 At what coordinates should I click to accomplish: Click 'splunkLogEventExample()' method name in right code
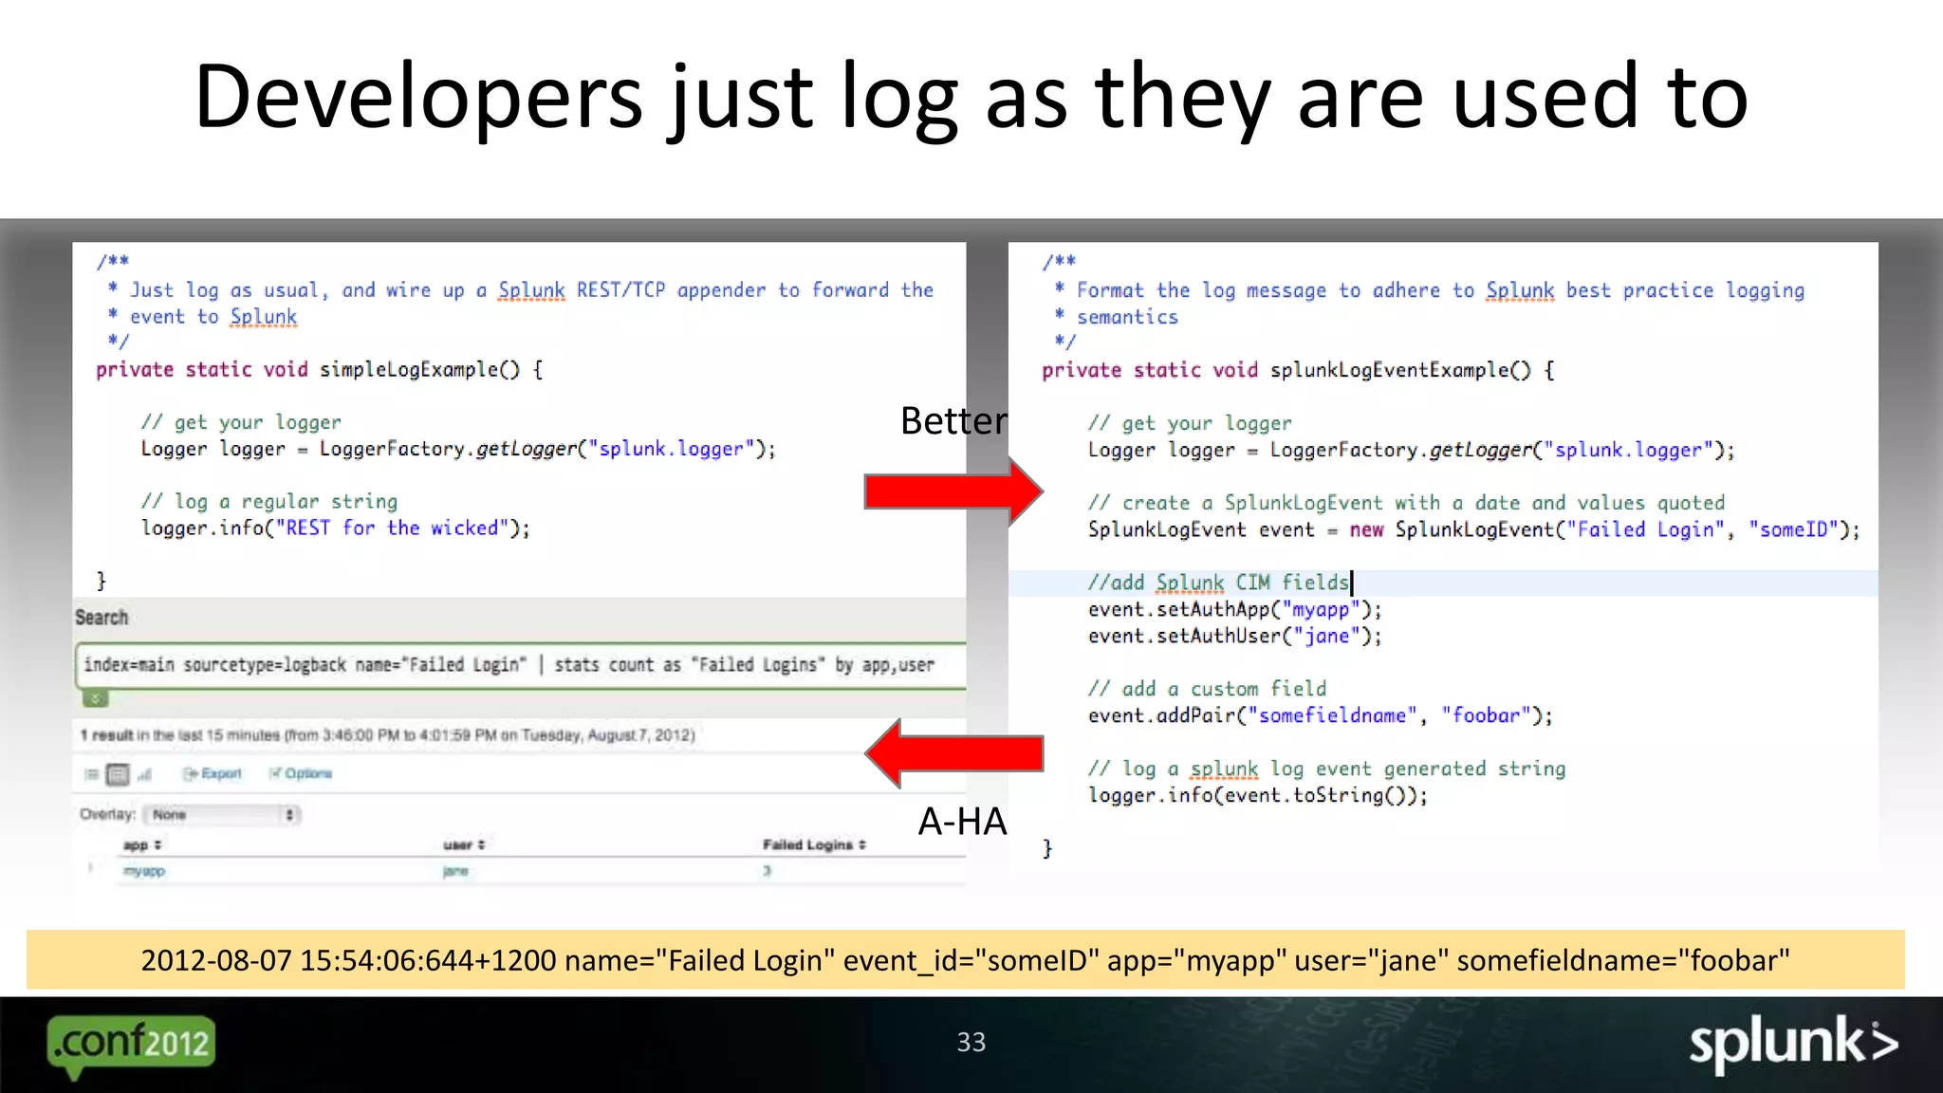point(1400,370)
